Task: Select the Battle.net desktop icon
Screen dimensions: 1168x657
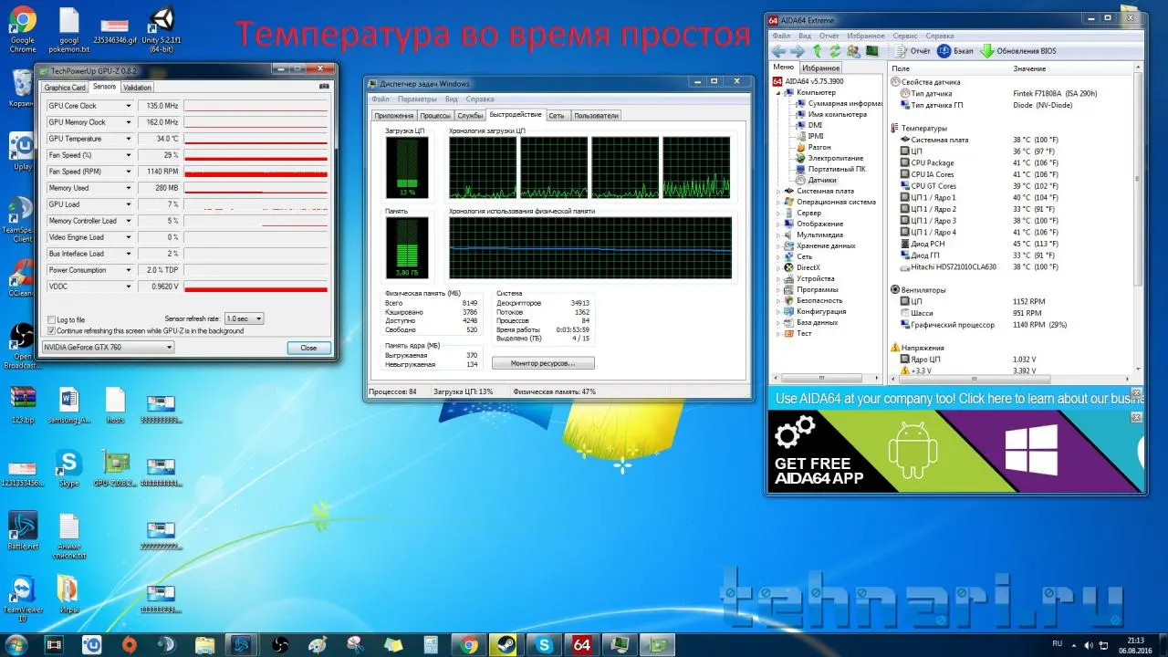Action: point(23,530)
